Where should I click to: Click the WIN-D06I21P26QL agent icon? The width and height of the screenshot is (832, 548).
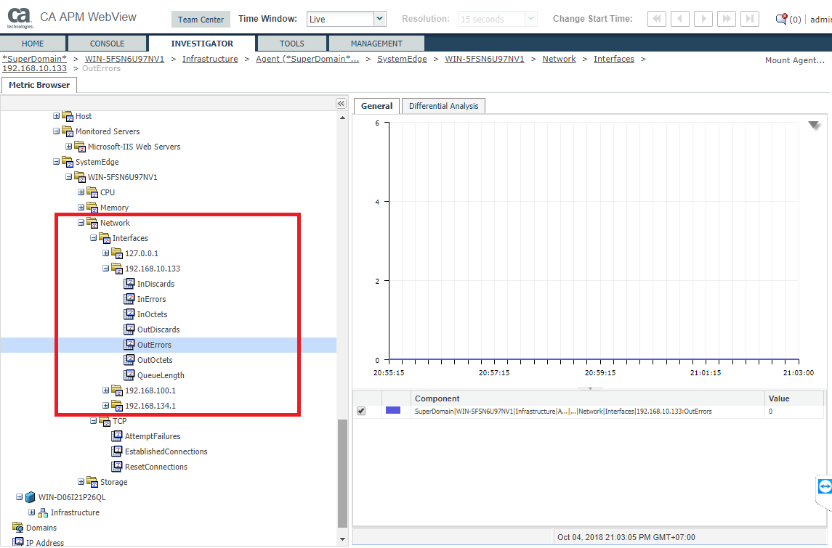click(x=31, y=497)
